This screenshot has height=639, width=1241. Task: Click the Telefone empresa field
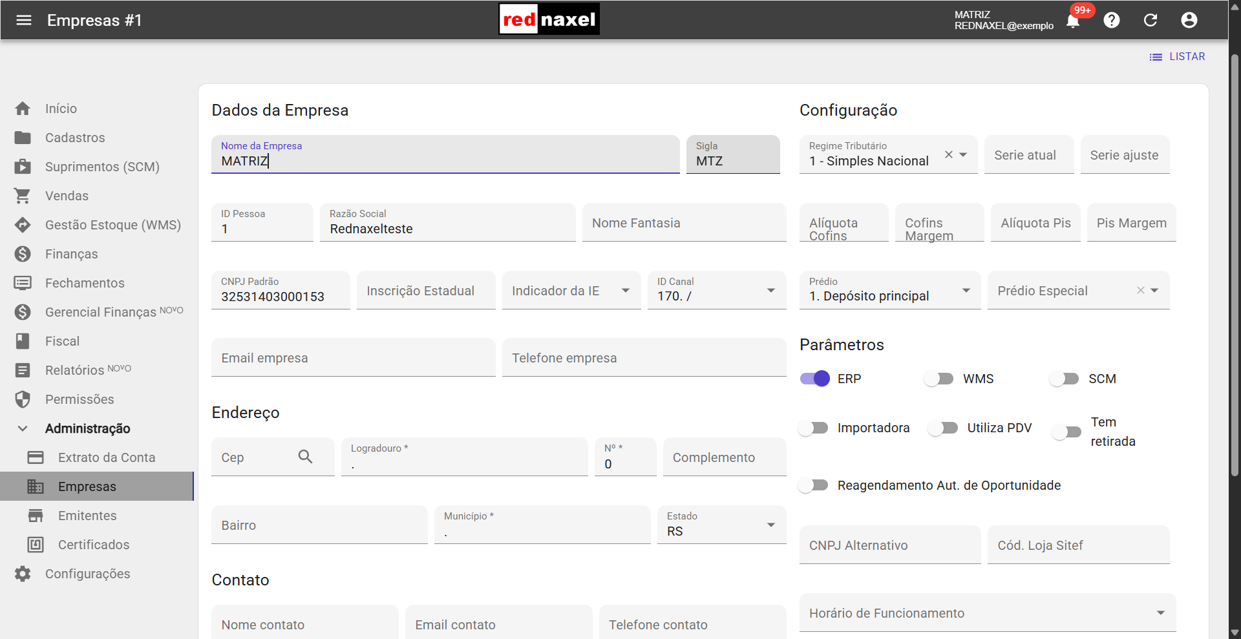pos(644,357)
